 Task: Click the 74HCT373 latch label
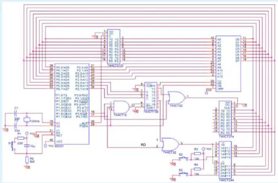click(115, 66)
